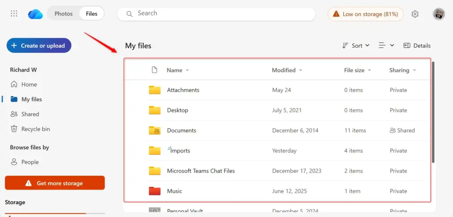Screen dimensions: 453x217
Task: Switch to the Photos tab
Action: [63, 14]
